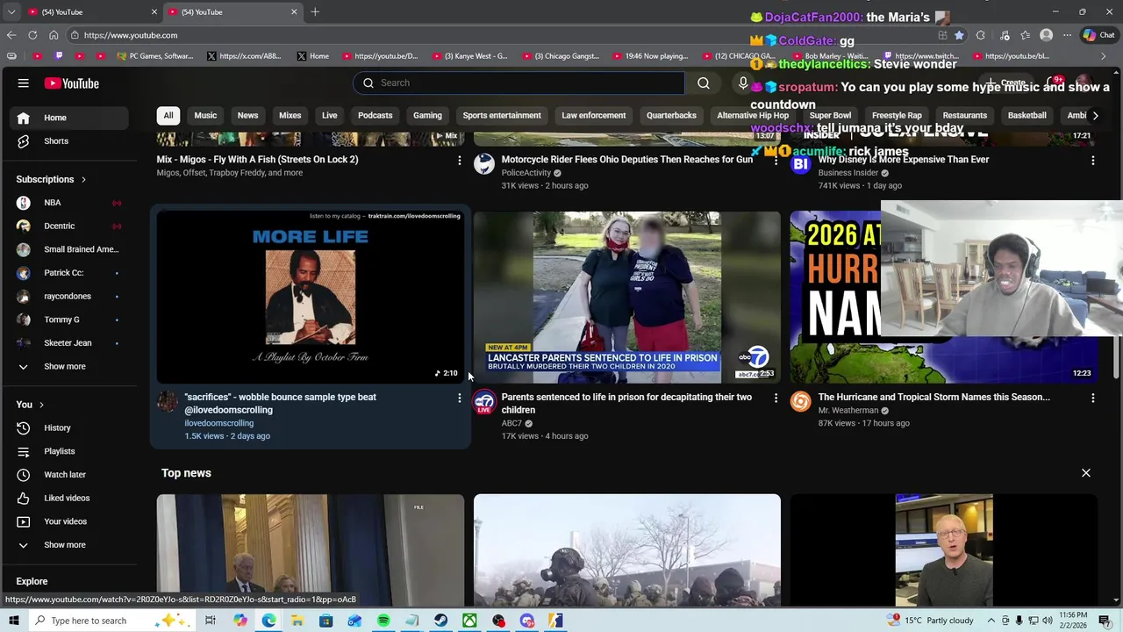The height and width of the screenshot is (632, 1123).
Task: Select the Quarterbacks filter chip
Action: [671, 115]
